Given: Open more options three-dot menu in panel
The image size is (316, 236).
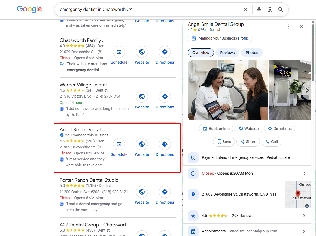Looking at the screenshot, I should [x=288, y=26].
